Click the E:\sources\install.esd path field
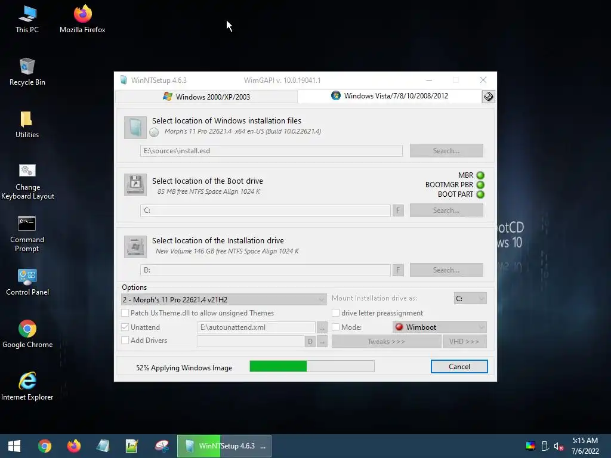Screen dimensions: 611x458 click(x=271, y=151)
